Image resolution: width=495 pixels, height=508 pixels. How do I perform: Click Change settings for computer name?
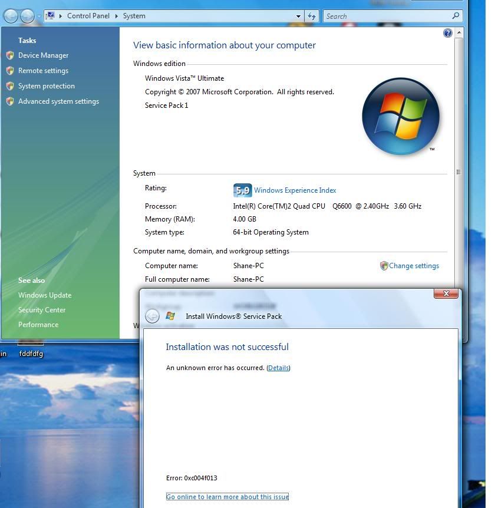414,266
